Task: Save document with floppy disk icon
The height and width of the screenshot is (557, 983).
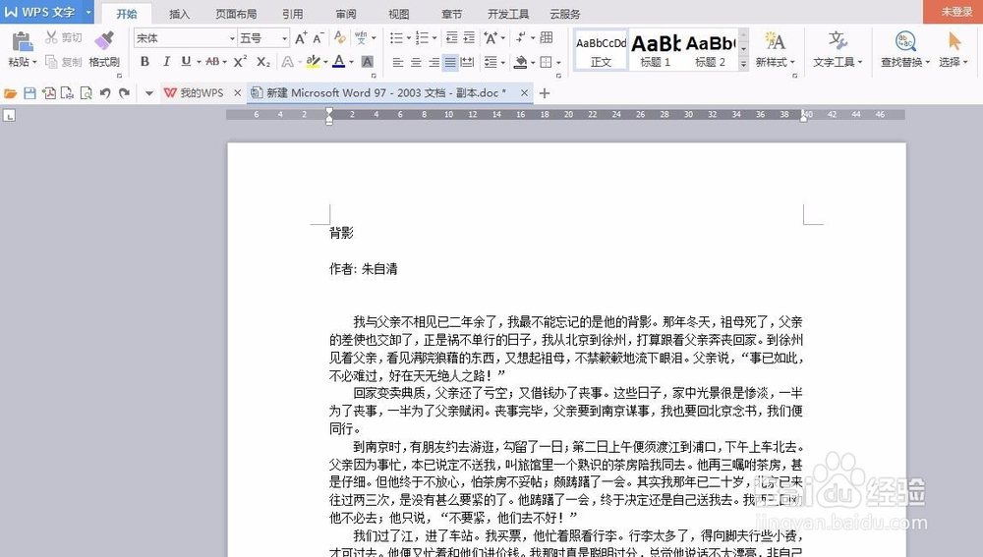Action: pos(29,93)
